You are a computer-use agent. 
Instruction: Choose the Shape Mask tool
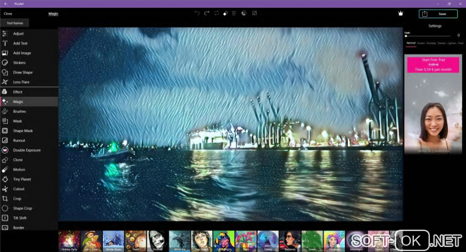[29, 131]
